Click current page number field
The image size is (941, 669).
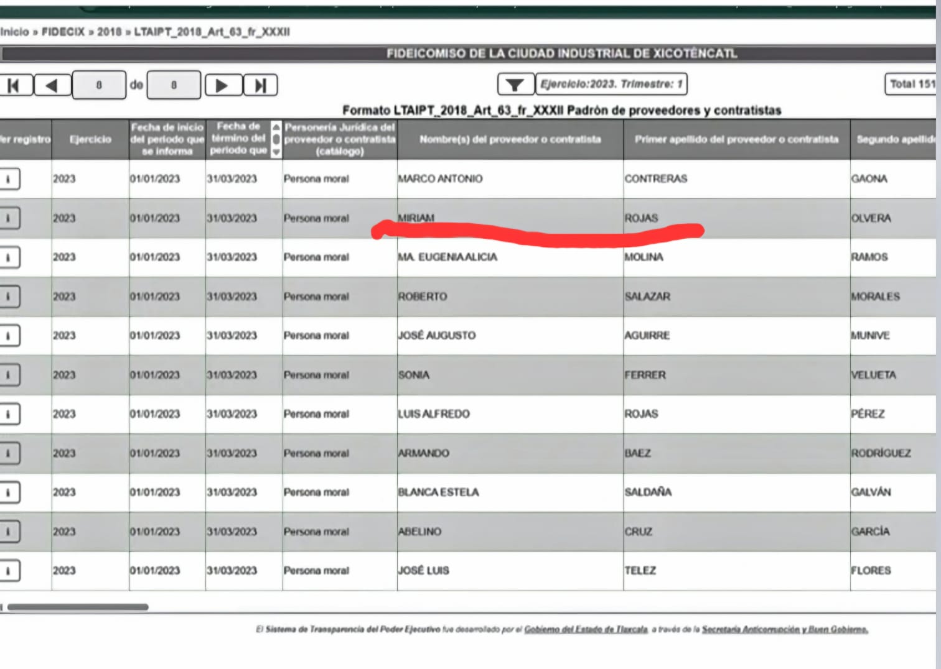99,85
